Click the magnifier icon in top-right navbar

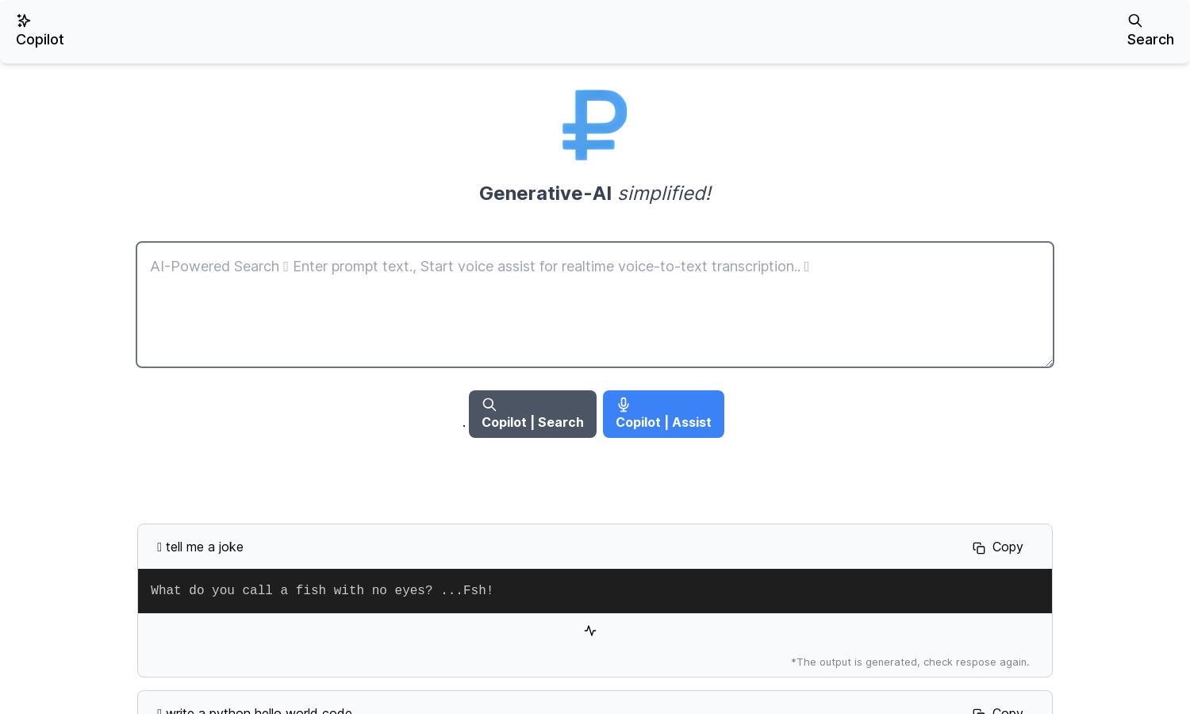pos(1135,21)
